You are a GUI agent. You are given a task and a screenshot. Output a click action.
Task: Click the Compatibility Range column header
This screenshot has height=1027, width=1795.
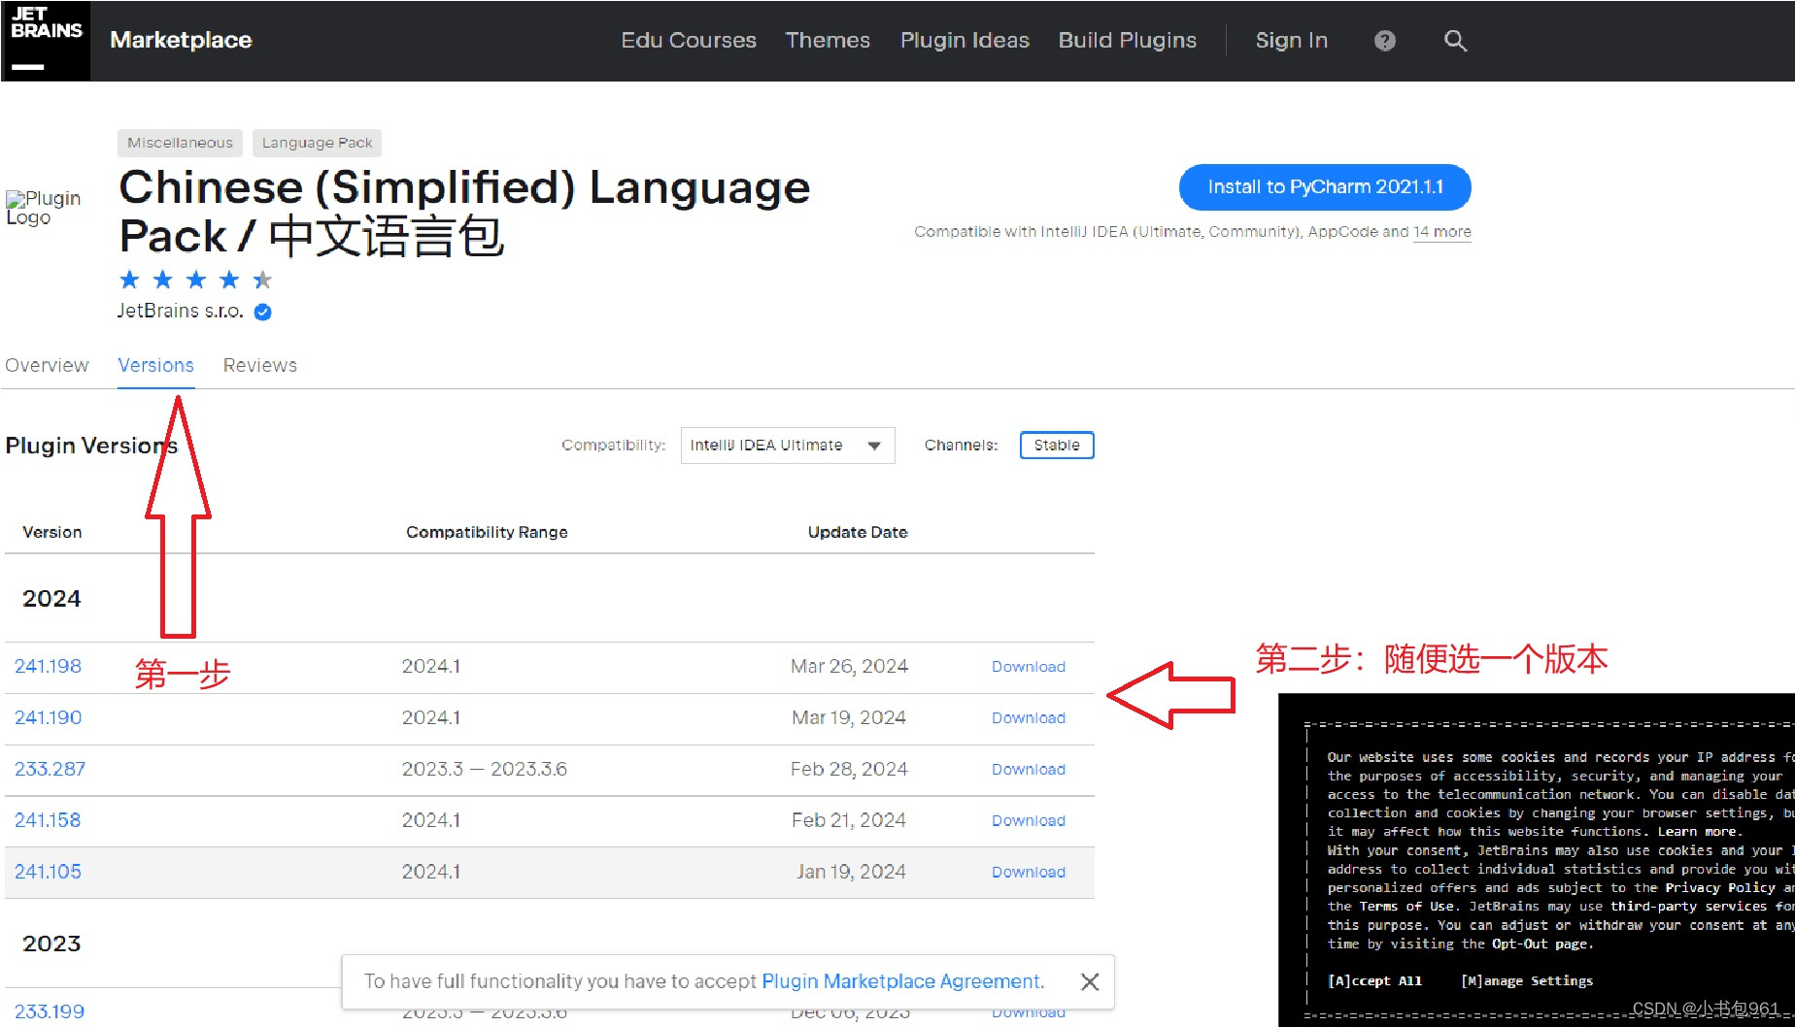(x=487, y=532)
